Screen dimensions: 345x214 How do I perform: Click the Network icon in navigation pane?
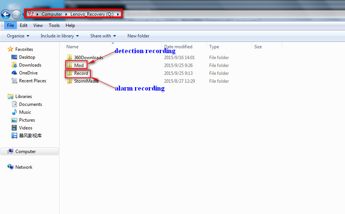(10, 167)
